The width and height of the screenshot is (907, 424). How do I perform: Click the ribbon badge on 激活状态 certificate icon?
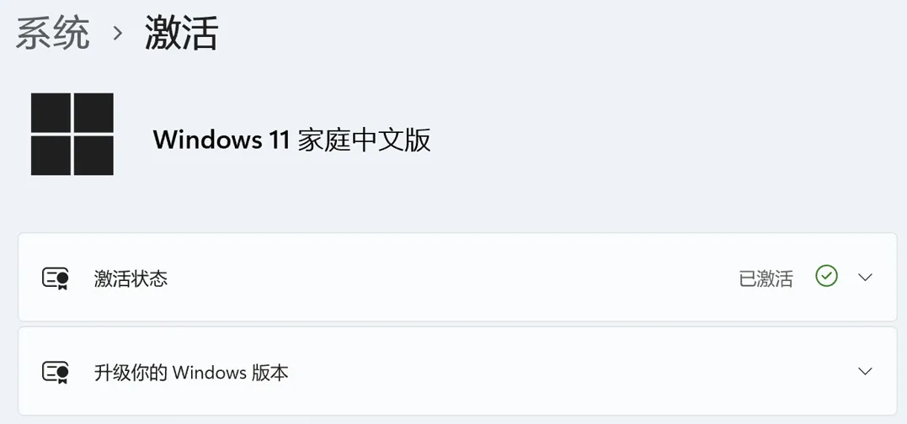click(x=62, y=281)
